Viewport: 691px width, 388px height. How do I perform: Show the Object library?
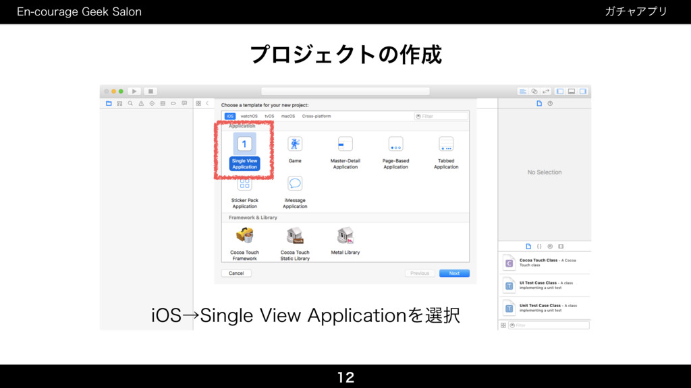[550, 247]
